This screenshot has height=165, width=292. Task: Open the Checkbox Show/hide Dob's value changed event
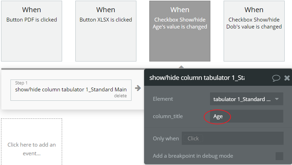pyautogui.click(x=254, y=31)
